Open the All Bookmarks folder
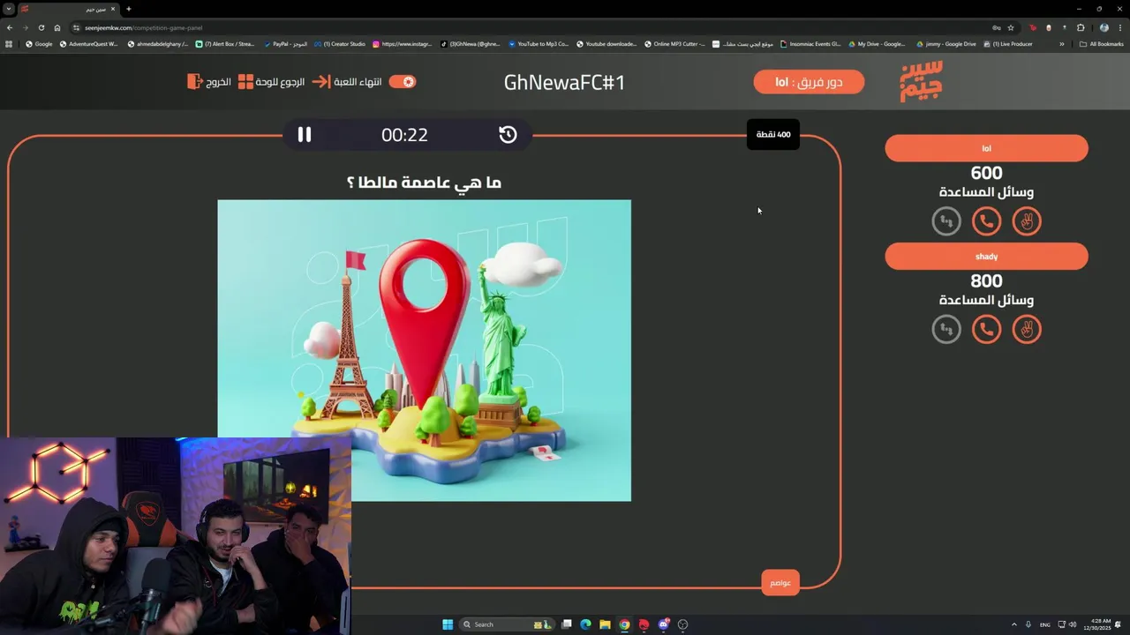1130x635 pixels. [1101, 44]
